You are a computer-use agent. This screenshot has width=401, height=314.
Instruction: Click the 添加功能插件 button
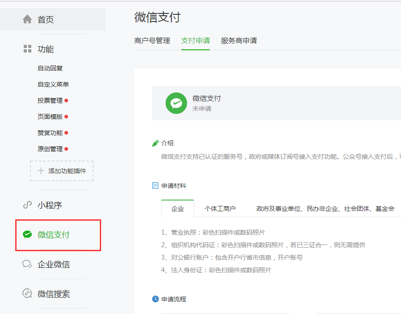tap(62, 171)
